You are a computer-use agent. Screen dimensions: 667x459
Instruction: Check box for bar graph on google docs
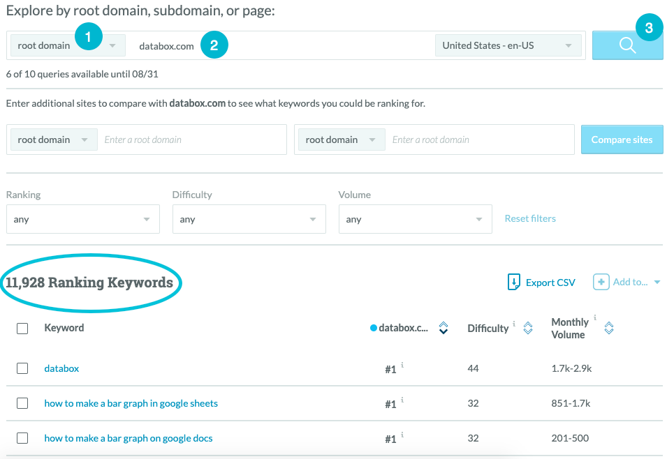pos(22,438)
